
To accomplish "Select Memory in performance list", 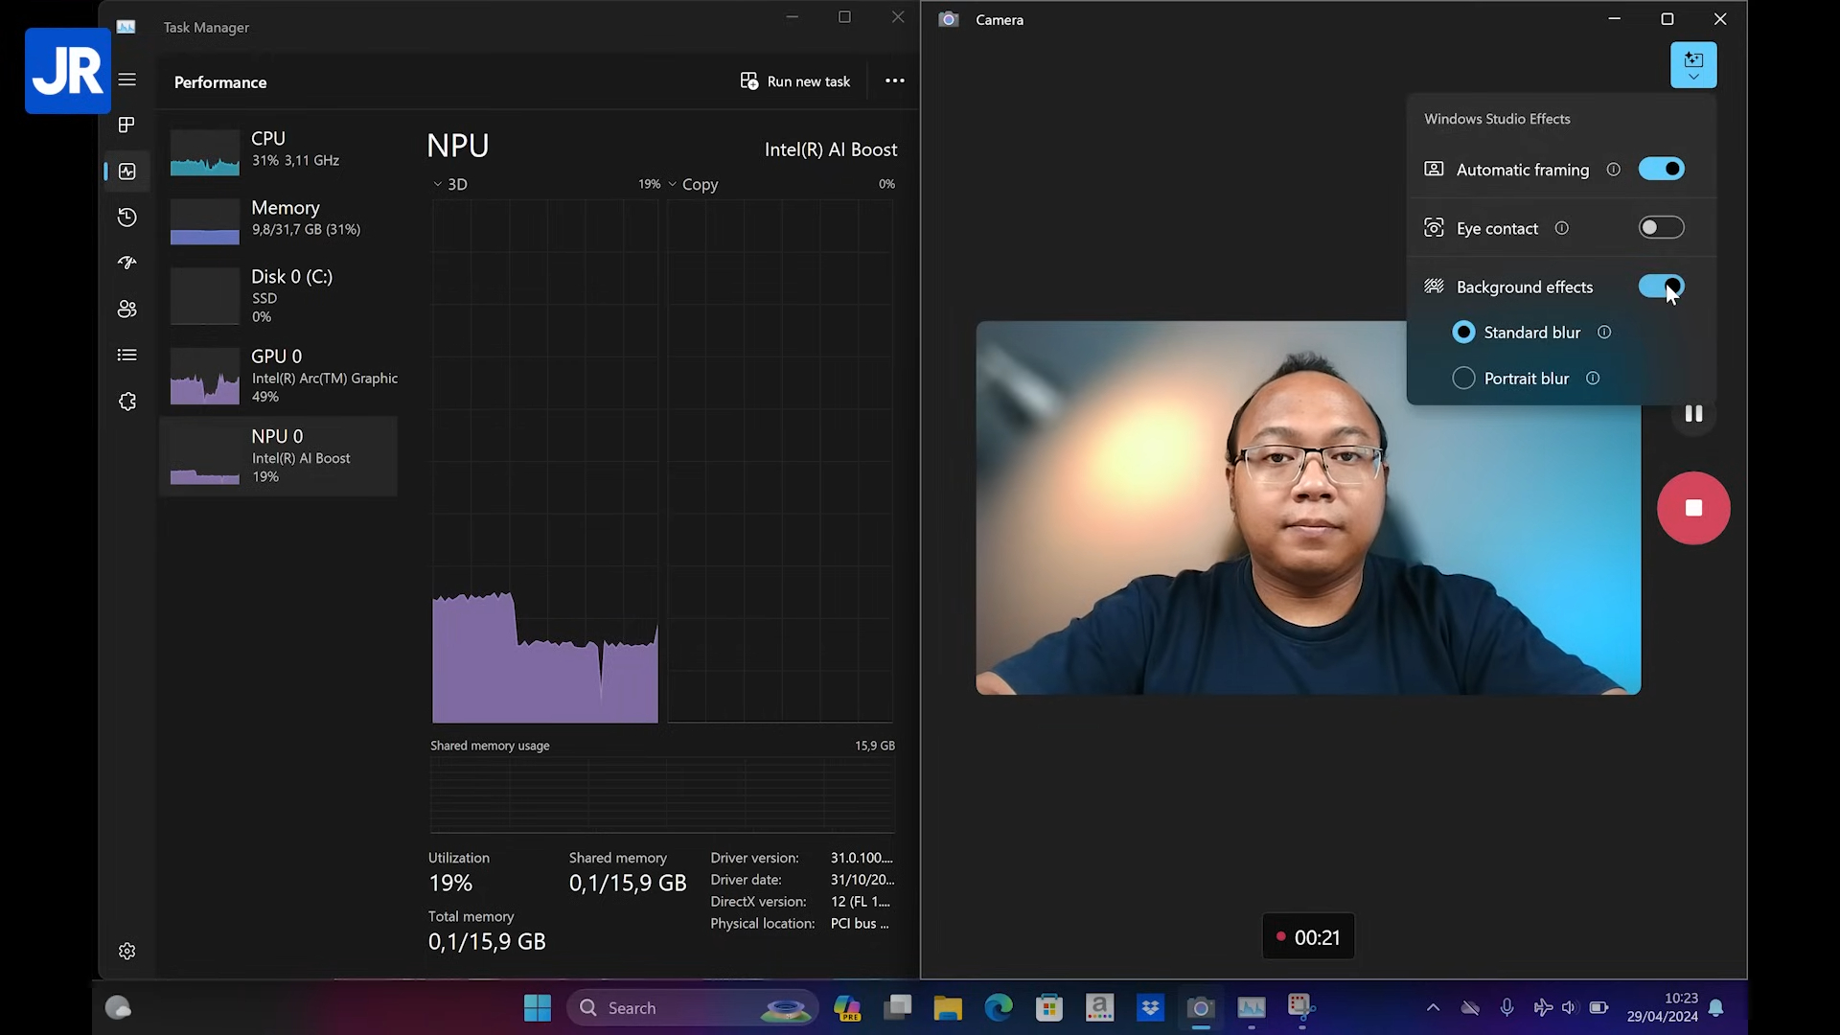I will coord(278,218).
